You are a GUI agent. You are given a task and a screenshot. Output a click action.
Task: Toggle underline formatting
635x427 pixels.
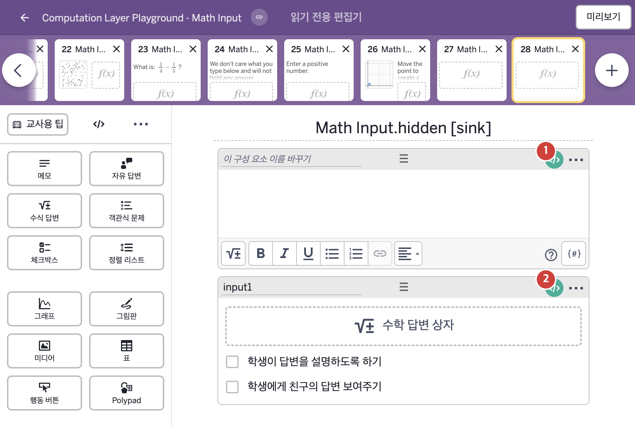[x=308, y=253]
